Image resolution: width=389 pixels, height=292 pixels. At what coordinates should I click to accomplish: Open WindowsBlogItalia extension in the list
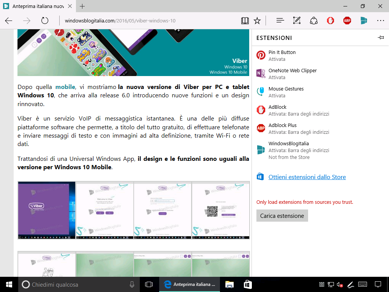click(320, 150)
